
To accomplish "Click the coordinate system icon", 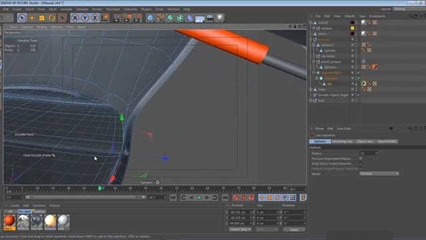I will coord(105,18).
